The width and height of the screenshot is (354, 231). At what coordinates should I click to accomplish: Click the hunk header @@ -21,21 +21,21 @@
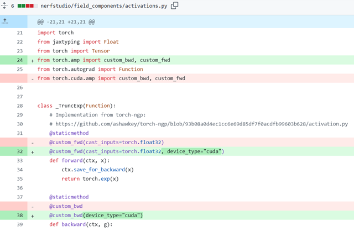coord(66,22)
